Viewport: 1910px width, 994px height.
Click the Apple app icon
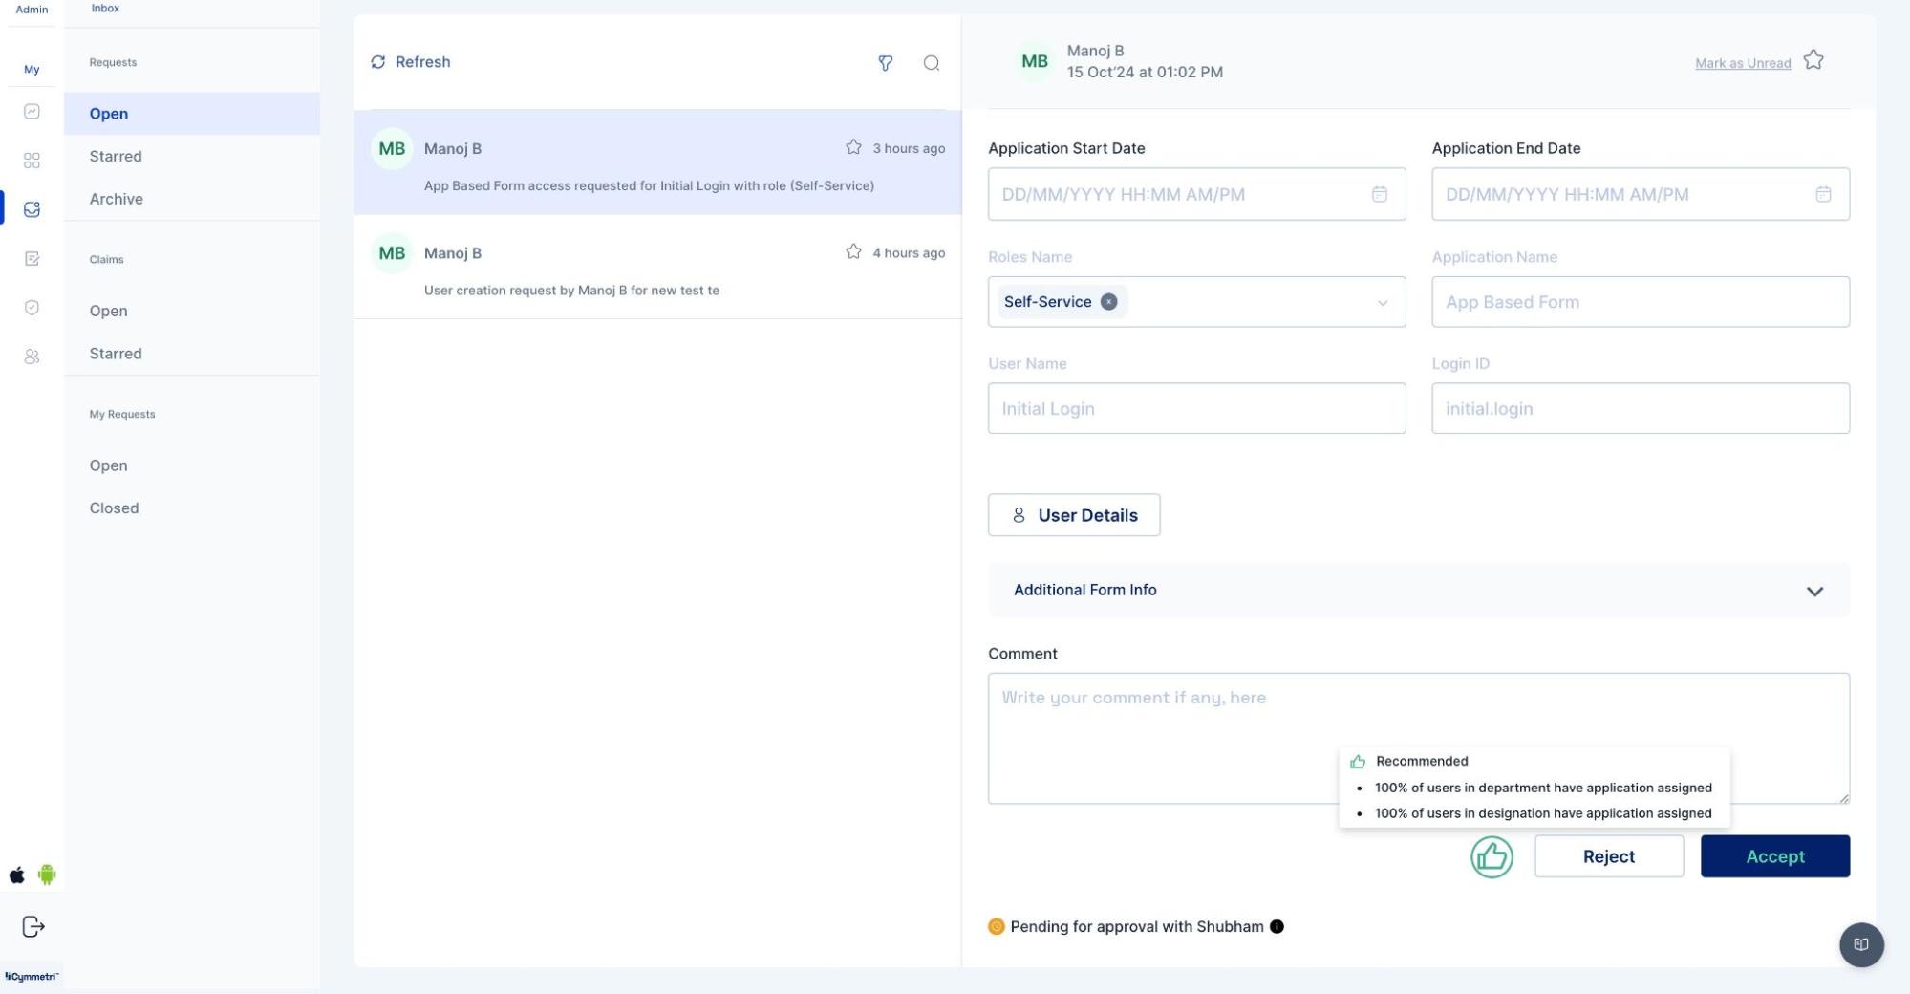(x=17, y=875)
